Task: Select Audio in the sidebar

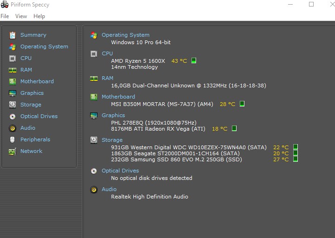Action: [28, 128]
